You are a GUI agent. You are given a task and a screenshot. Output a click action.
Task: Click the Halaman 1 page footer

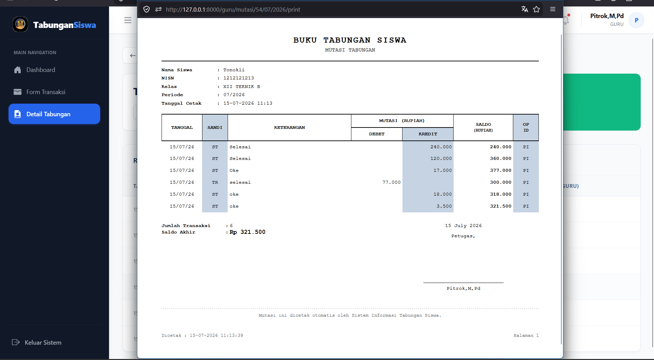526,335
